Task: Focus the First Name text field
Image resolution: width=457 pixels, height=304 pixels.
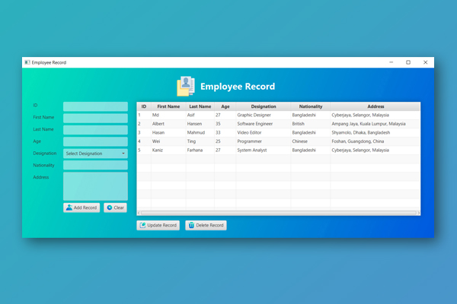Action: 95,118
